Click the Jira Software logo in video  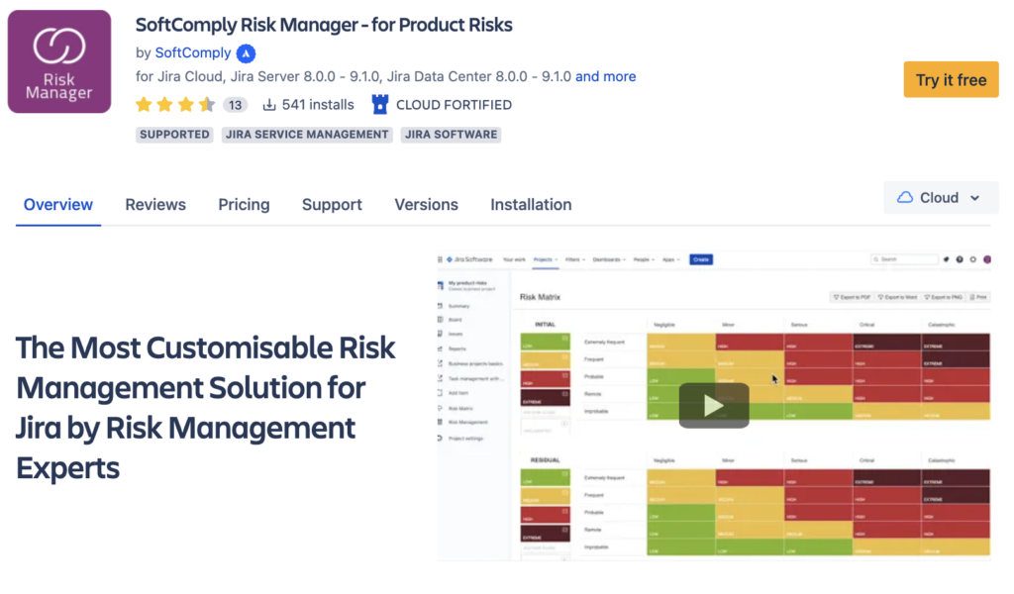pos(470,259)
